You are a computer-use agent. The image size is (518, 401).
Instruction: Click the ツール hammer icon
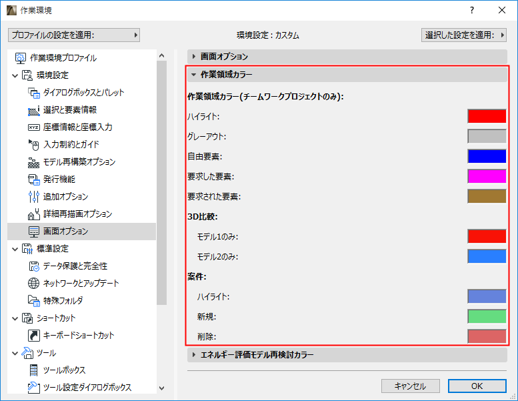click(27, 353)
